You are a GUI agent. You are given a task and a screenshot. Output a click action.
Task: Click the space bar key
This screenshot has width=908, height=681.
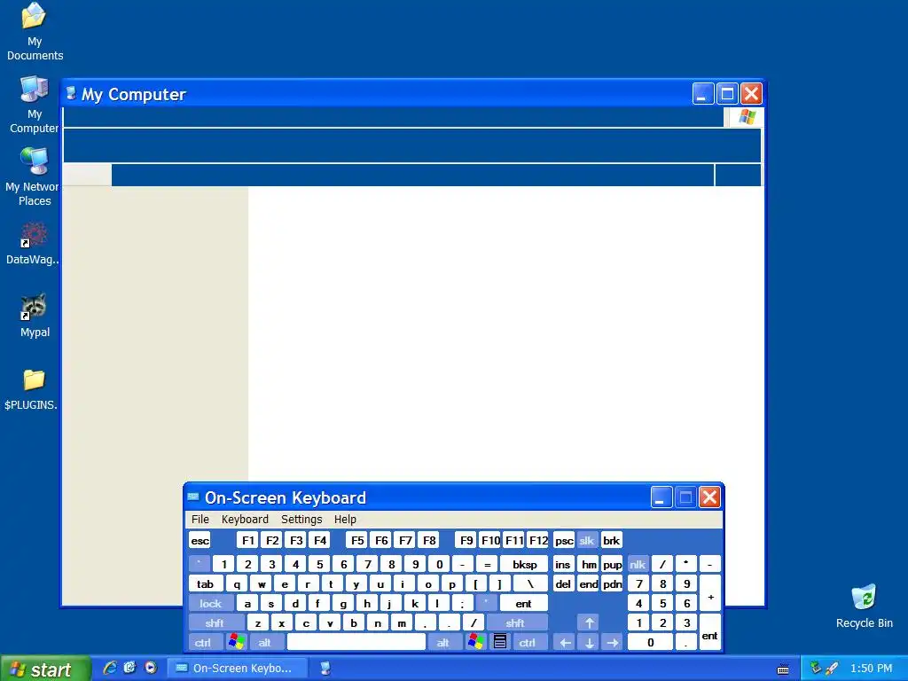tap(356, 643)
